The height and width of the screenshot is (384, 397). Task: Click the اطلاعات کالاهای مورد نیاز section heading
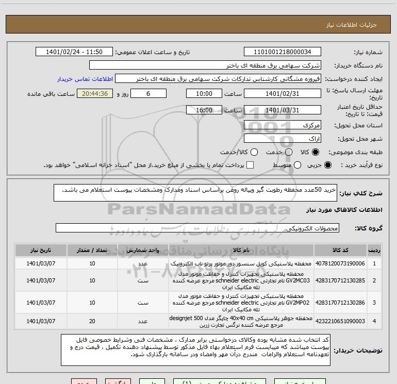tap(344, 210)
